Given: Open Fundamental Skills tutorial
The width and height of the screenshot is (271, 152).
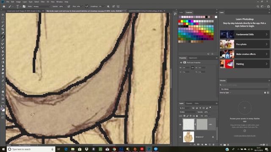Looking at the screenshot, I should [x=245, y=35].
